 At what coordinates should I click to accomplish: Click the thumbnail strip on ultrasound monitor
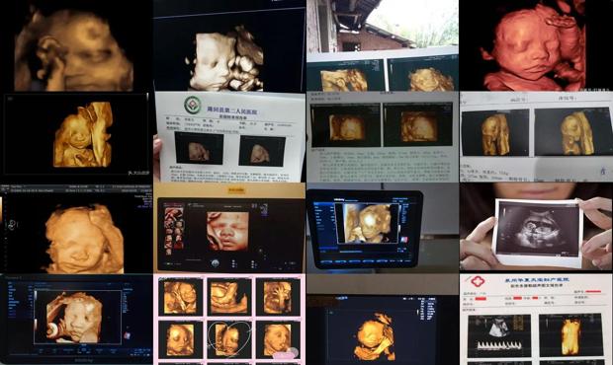172,229
